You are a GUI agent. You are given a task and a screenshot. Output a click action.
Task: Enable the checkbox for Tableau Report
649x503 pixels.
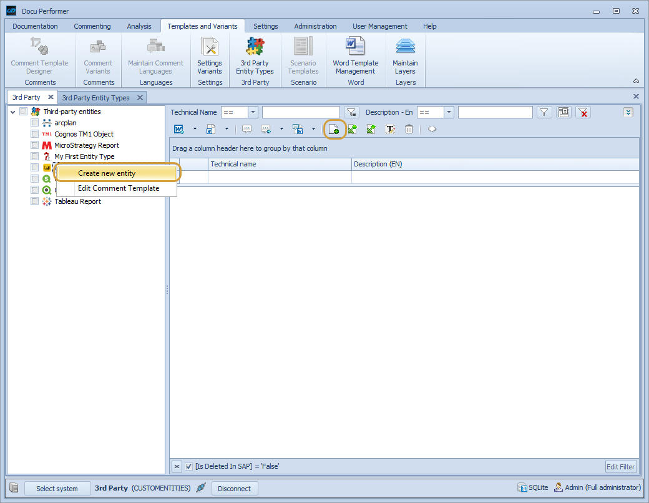[x=34, y=201]
